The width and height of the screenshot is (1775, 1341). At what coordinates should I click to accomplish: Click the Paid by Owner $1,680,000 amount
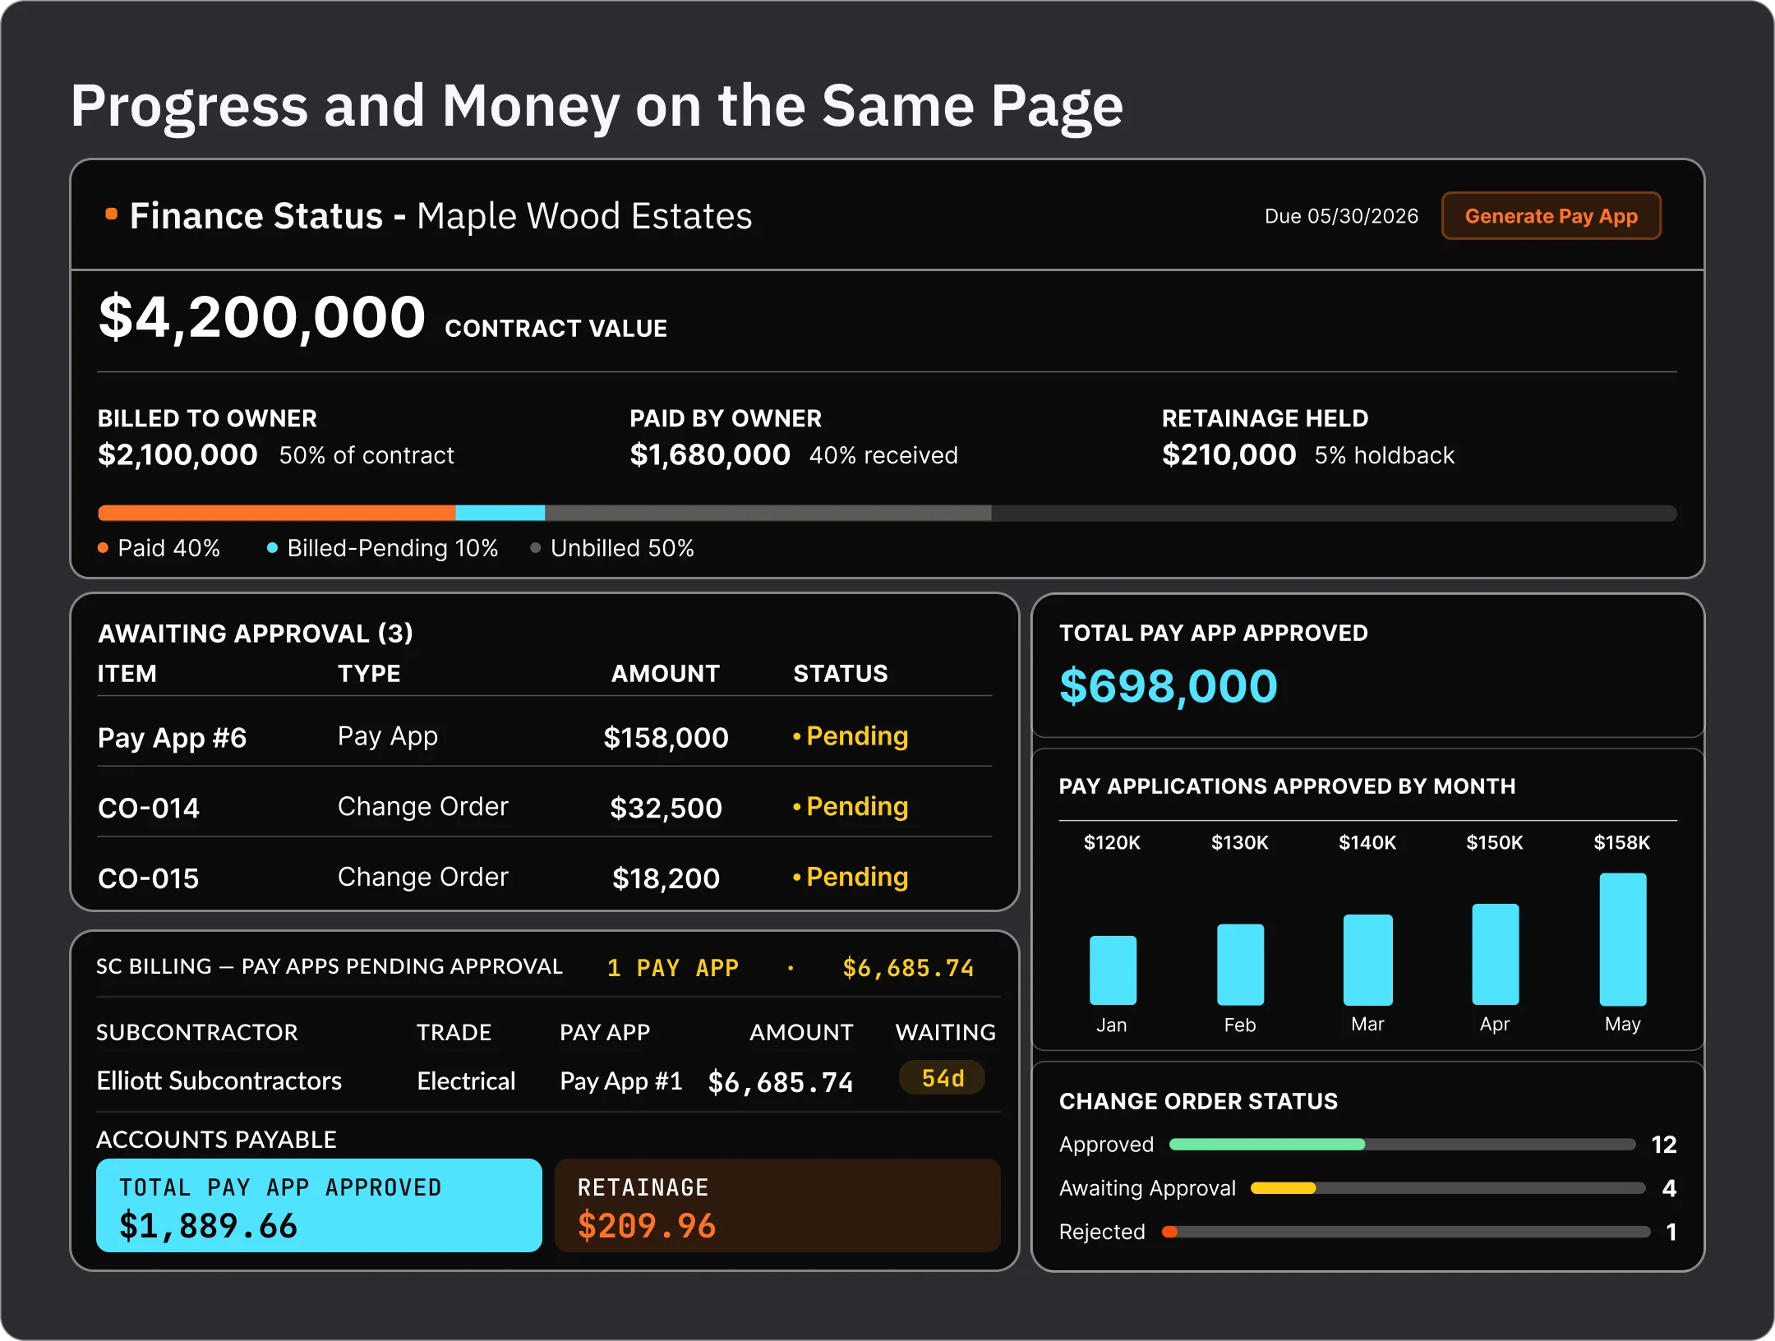coord(710,454)
